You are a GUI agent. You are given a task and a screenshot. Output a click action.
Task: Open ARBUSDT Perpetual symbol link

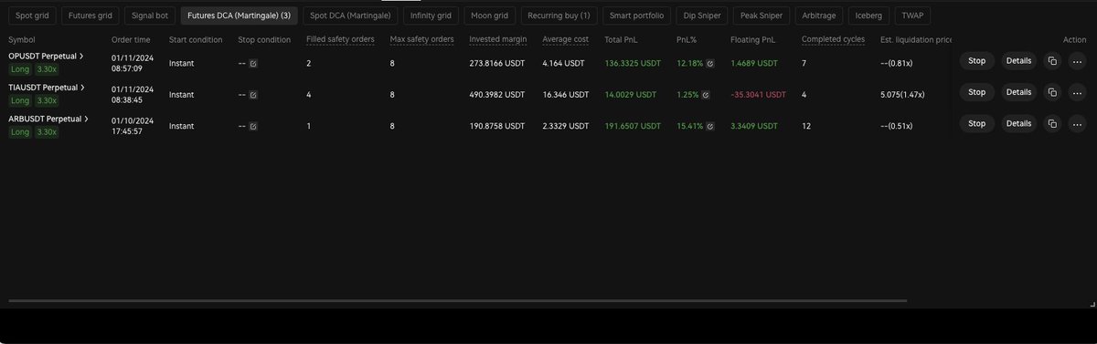48,118
